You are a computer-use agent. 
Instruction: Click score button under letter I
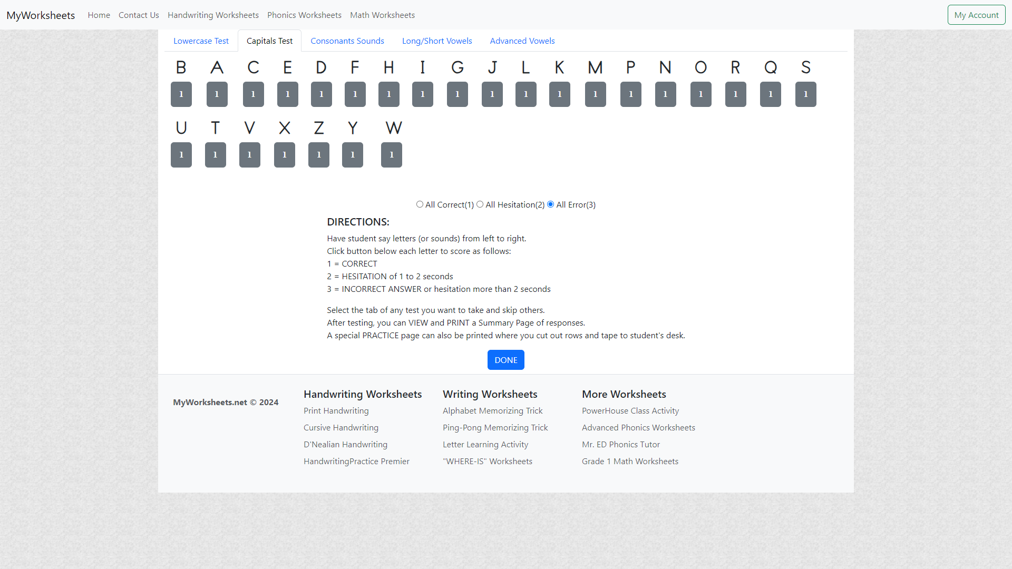click(x=423, y=94)
